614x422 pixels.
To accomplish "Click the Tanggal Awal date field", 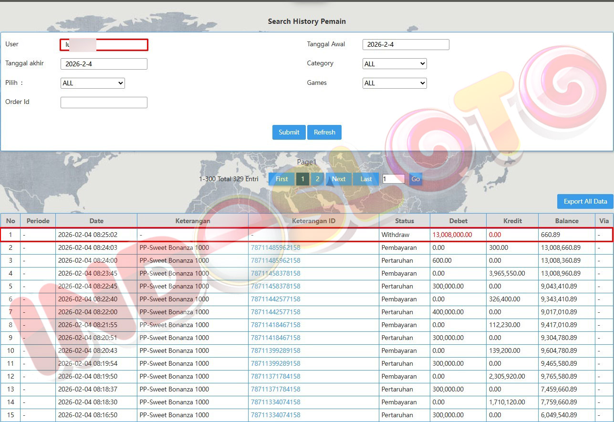I will tap(406, 45).
